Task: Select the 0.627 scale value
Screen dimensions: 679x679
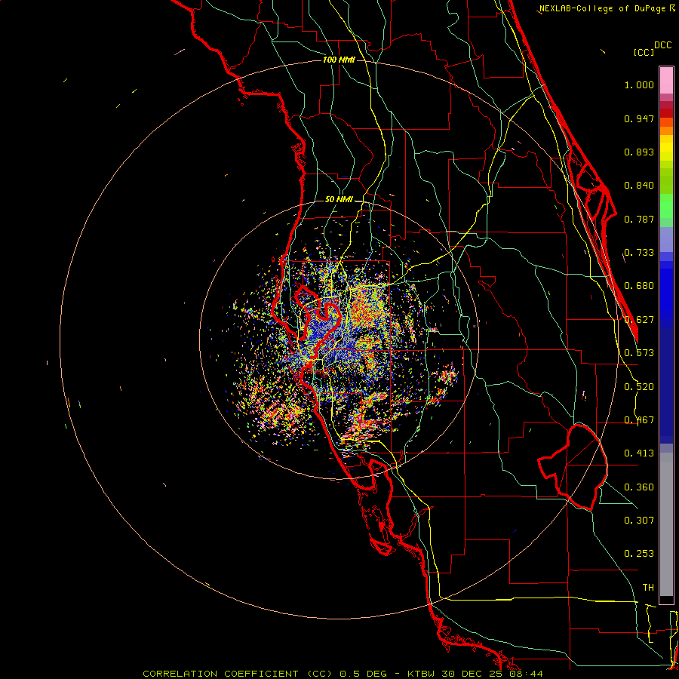Action: [x=639, y=320]
